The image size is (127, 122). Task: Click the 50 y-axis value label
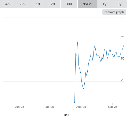(123, 58)
